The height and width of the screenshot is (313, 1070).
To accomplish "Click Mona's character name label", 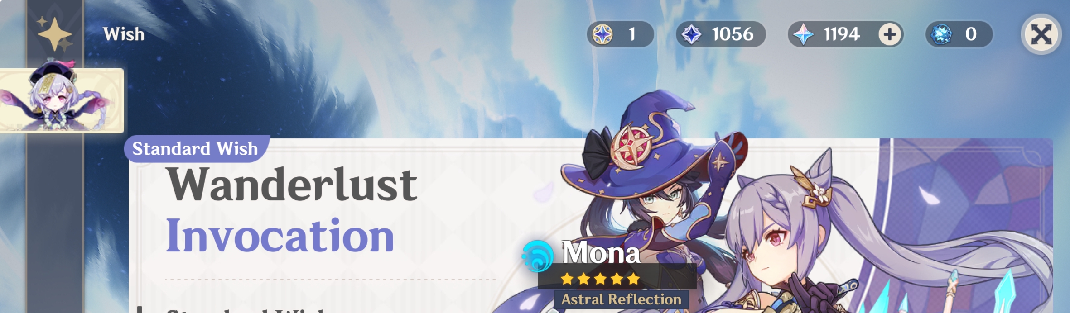I will point(601,251).
